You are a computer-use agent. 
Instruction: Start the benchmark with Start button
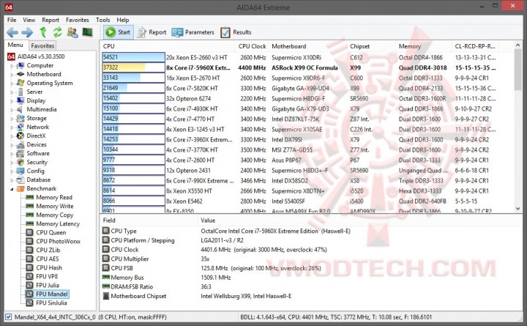coord(118,32)
